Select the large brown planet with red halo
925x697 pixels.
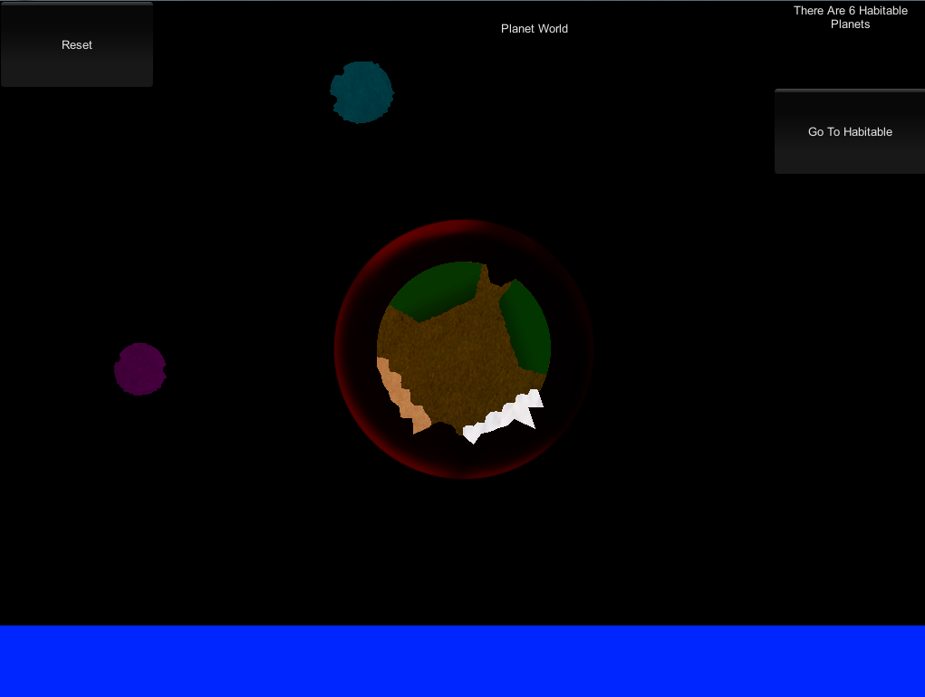pos(464,349)
